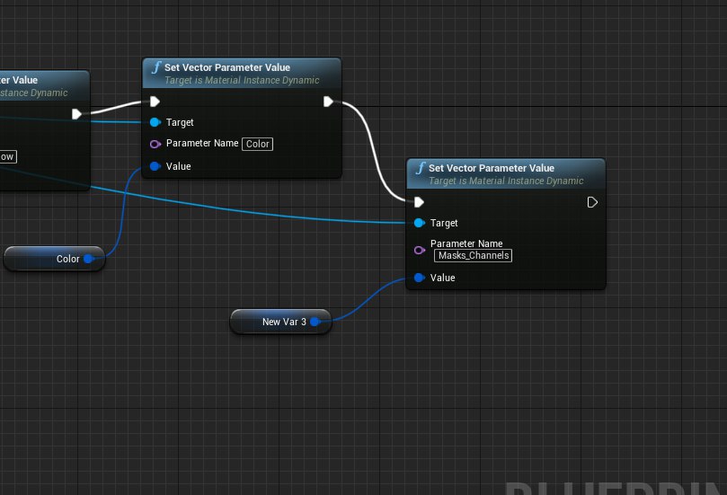
Task: Click Target pin on first Set Vector node
Action: (x=155, y=122)
